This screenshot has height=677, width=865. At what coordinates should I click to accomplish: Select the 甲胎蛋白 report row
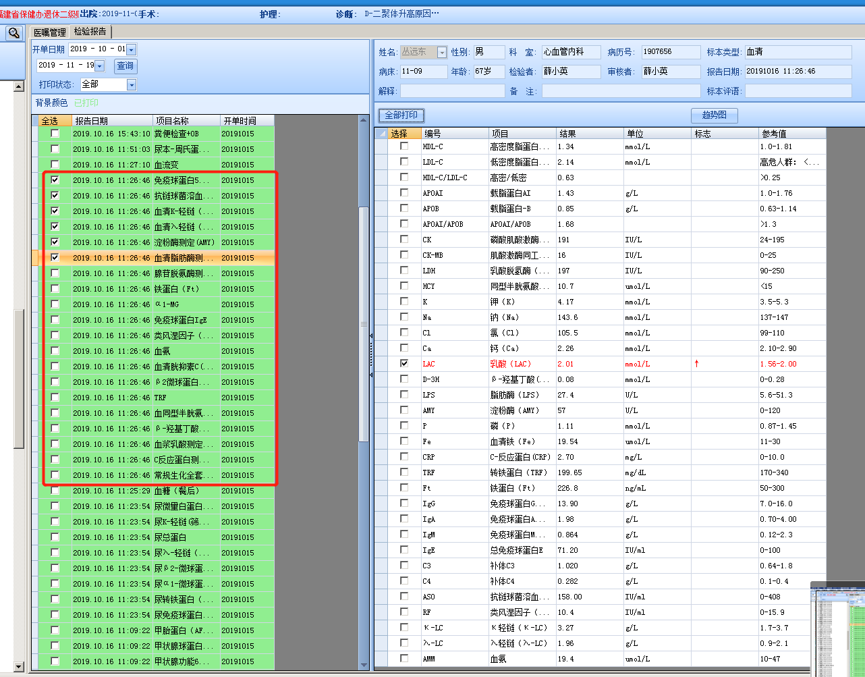pyautogui.click(x=153, y=630)
